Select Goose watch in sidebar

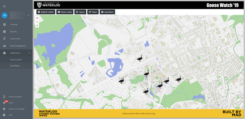click(x=16, y=60)
